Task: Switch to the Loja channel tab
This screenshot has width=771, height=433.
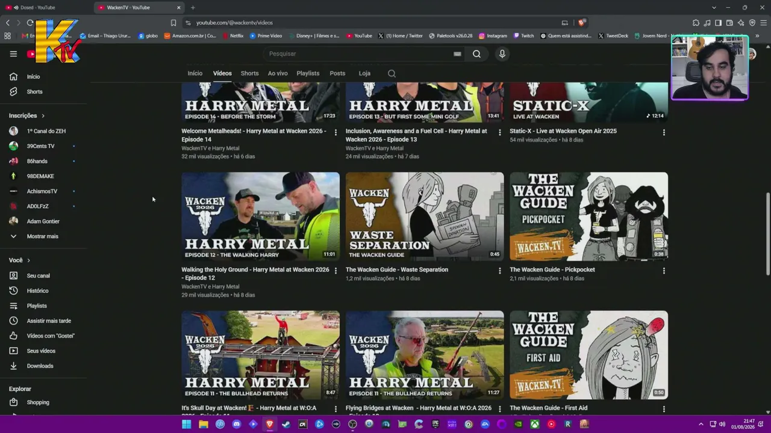Action: [x=364, y=73]
